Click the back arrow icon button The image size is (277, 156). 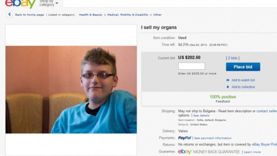pos(10,14)
